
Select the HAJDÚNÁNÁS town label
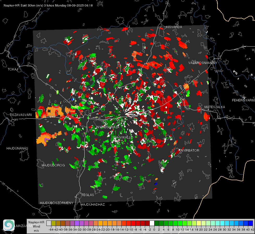click(x=17, y=148)
